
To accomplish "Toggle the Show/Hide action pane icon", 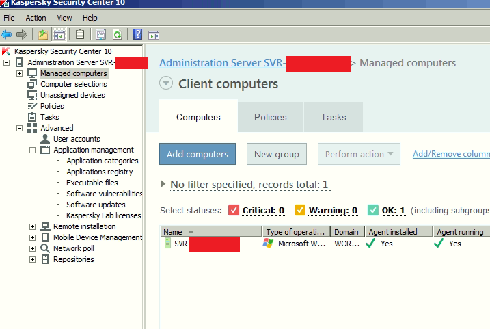I will pos(154,35).
